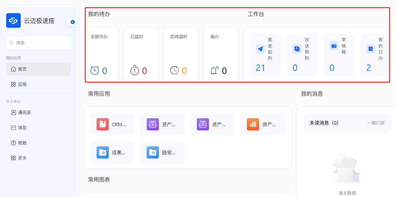Click the 已超时 red warning timer icon
The width and height of the screenshot is (396, 197).
[x=135, y=71]
